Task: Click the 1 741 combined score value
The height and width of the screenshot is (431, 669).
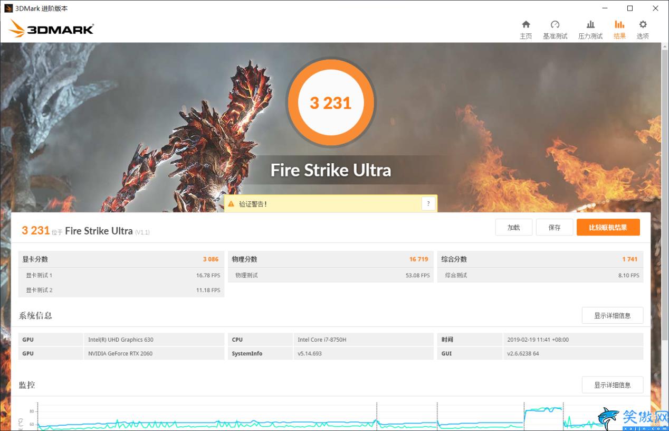Action: [630, 259]
